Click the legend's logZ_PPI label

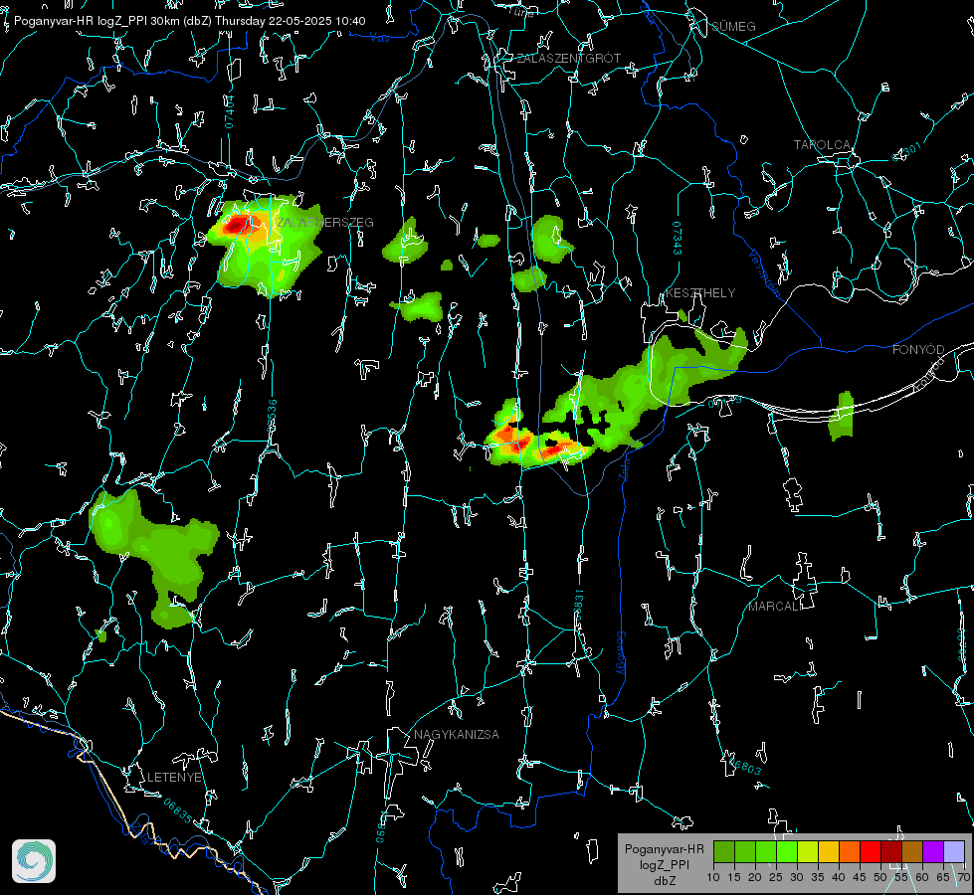point(664,864)
